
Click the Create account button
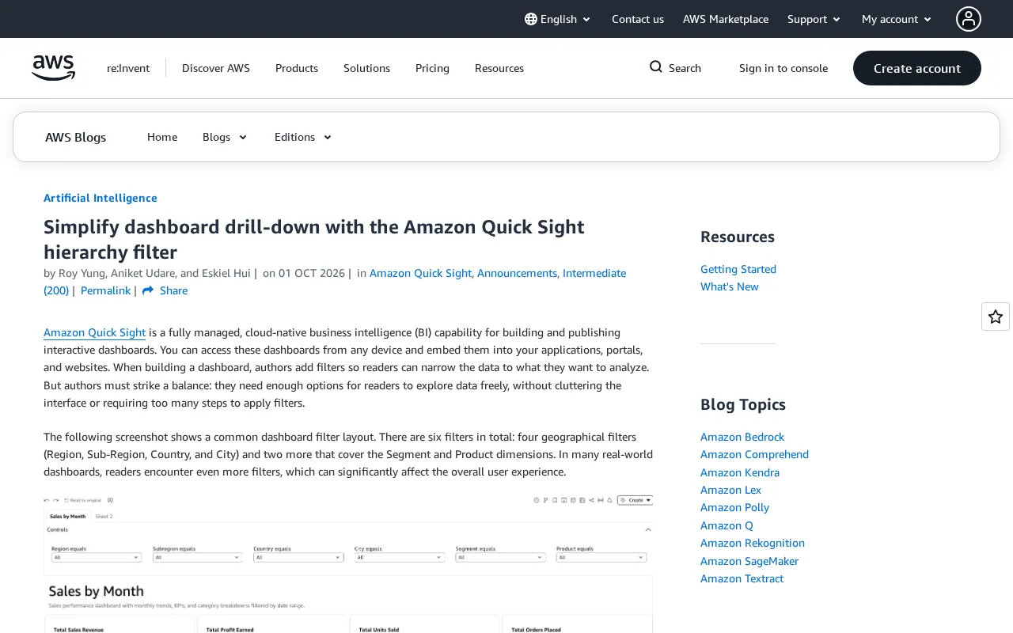click(x=917, y=68)
